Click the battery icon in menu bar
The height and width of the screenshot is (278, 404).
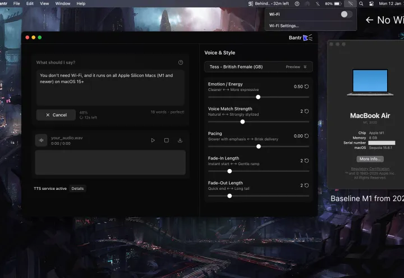coord(338,3)
